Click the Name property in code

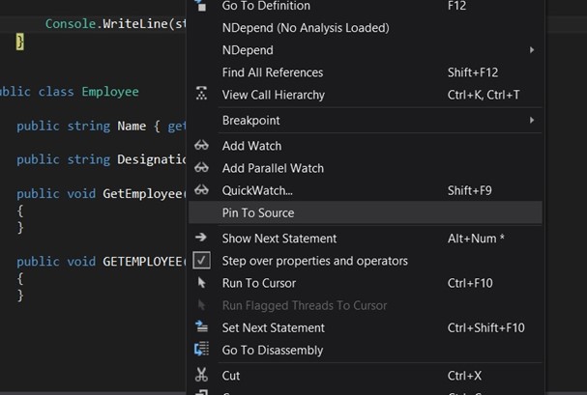point(132,126)
